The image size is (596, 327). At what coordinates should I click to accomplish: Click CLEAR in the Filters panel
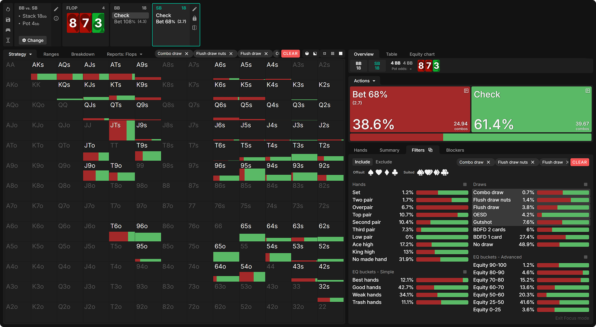580,162
